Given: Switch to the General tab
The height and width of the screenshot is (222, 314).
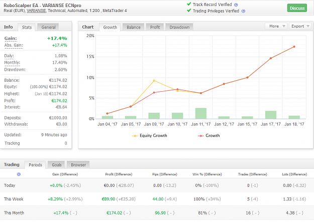Looking at the screenshot, I should pyautogui.click(x=48, y=28).
